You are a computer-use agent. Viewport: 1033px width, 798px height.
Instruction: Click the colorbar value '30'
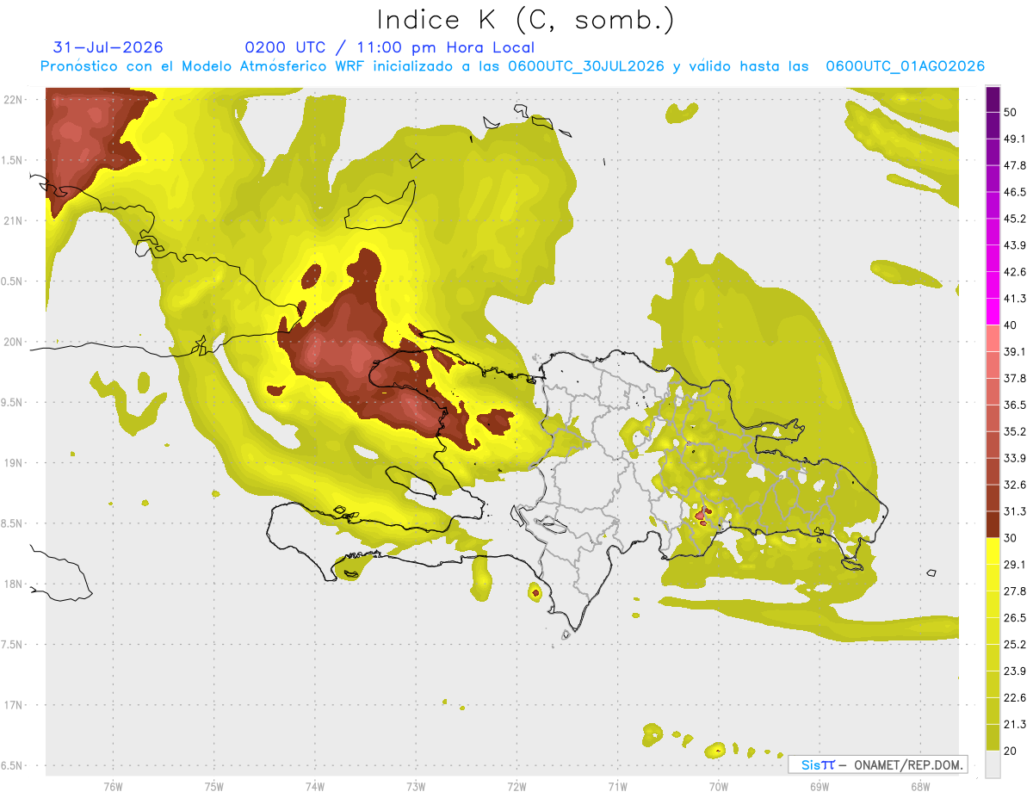tap(1011, 538)
